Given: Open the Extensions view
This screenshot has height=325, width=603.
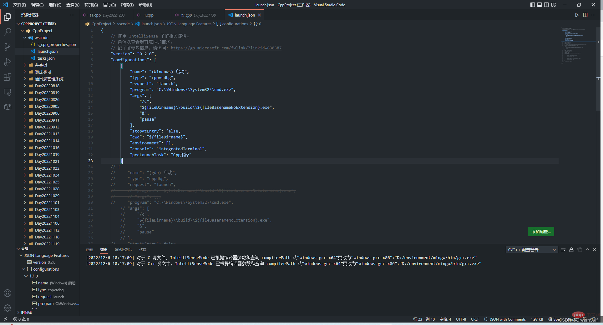Looking at the screenshot, I should click(x=8, y=77).
